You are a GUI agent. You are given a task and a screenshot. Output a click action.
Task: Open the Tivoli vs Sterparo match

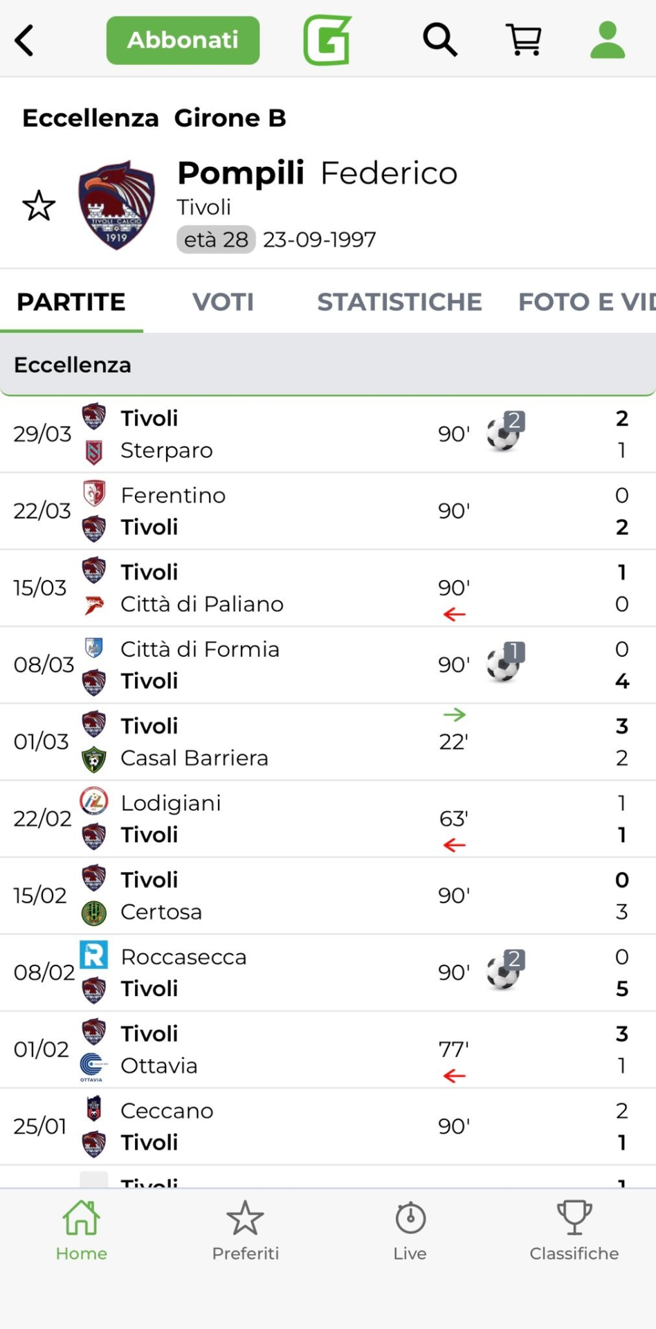tap(277, 434)
